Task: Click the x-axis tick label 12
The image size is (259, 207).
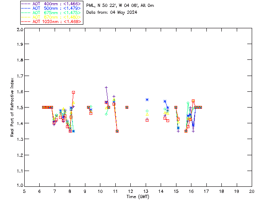Action: (130, 191)
